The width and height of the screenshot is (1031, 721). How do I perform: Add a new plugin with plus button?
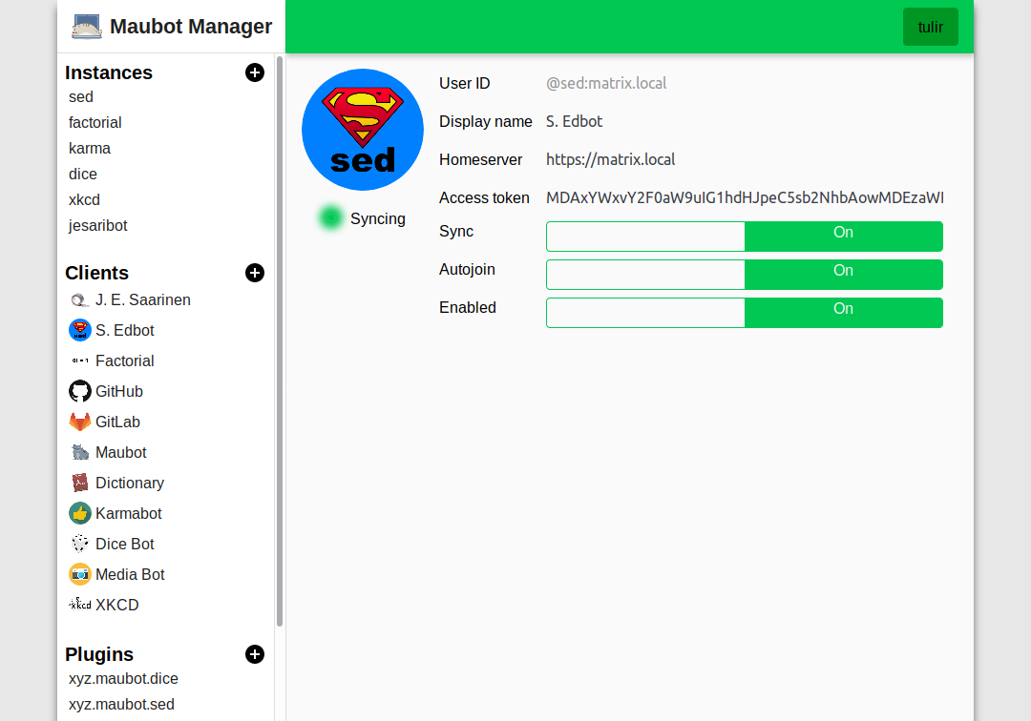(255, 654)
